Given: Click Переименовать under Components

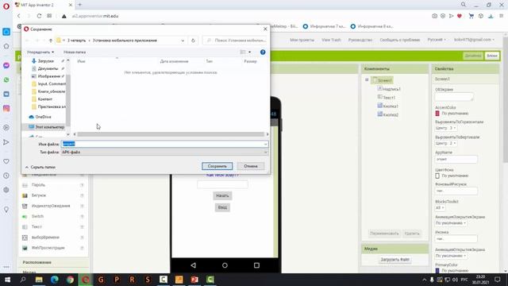Looking at the screenshot, I should [384, 234].
